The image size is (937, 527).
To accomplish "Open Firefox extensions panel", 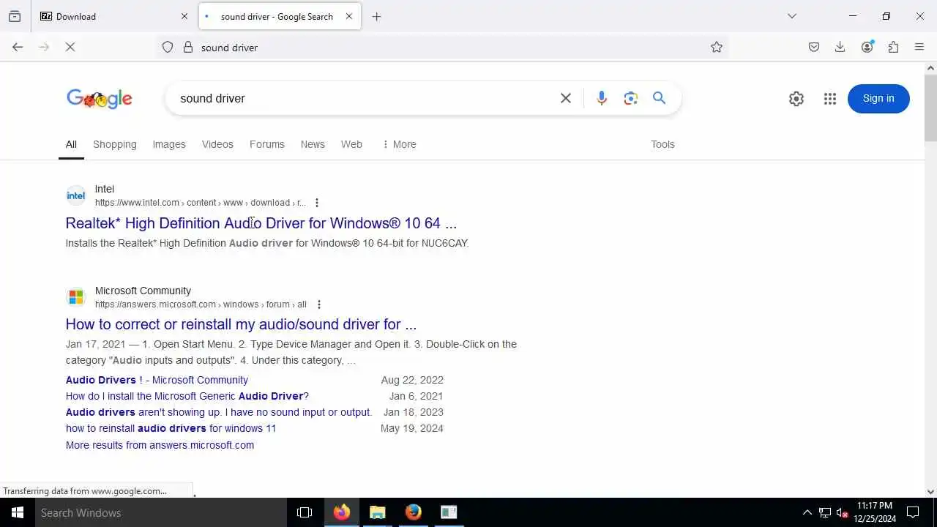I will (x=894, y=47).
